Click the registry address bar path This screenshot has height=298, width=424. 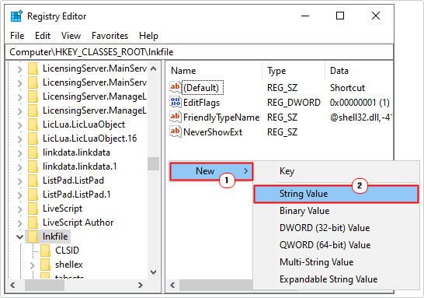coord(199,52)
